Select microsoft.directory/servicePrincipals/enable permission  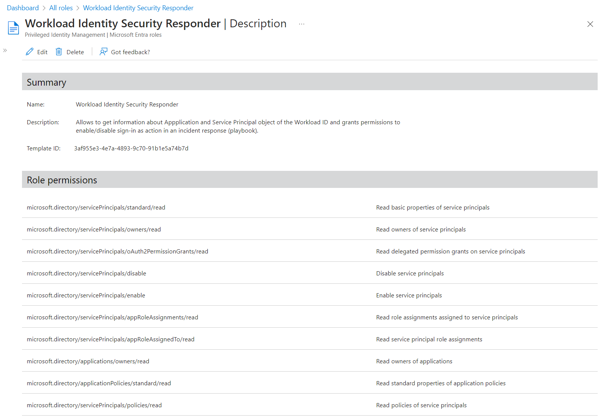click(x=86, y=295)
